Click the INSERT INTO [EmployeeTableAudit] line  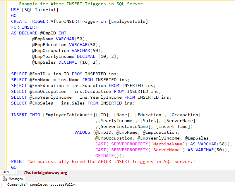59,115
